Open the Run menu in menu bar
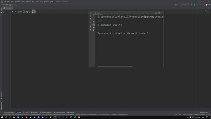The height and width of the screenshot is (119, 211). pyautogui.click(x=33, y=2)
